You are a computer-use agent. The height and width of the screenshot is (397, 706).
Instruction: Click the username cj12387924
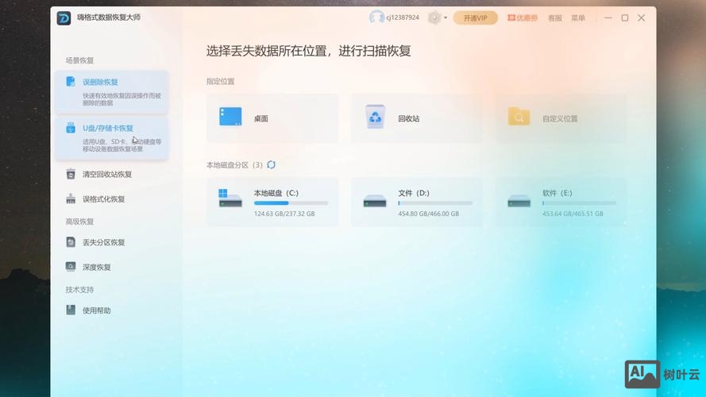click(x=403, y=17)
